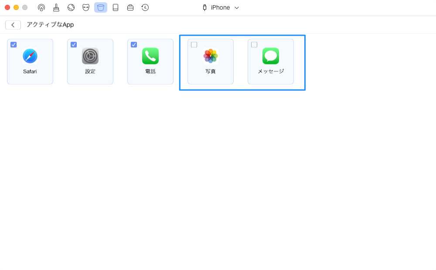This screenshot has height=270, width=436.
Task: Click the 電話 label text
Action: 150,71
